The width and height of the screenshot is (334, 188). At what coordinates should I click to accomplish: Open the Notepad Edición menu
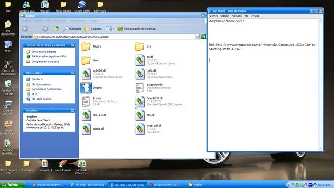click(x=224, y=16)
